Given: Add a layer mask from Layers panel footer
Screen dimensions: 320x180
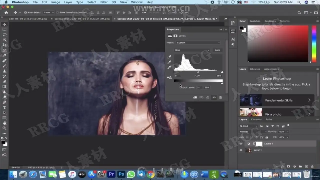Looking at the screenshot, I should point(288,166).
